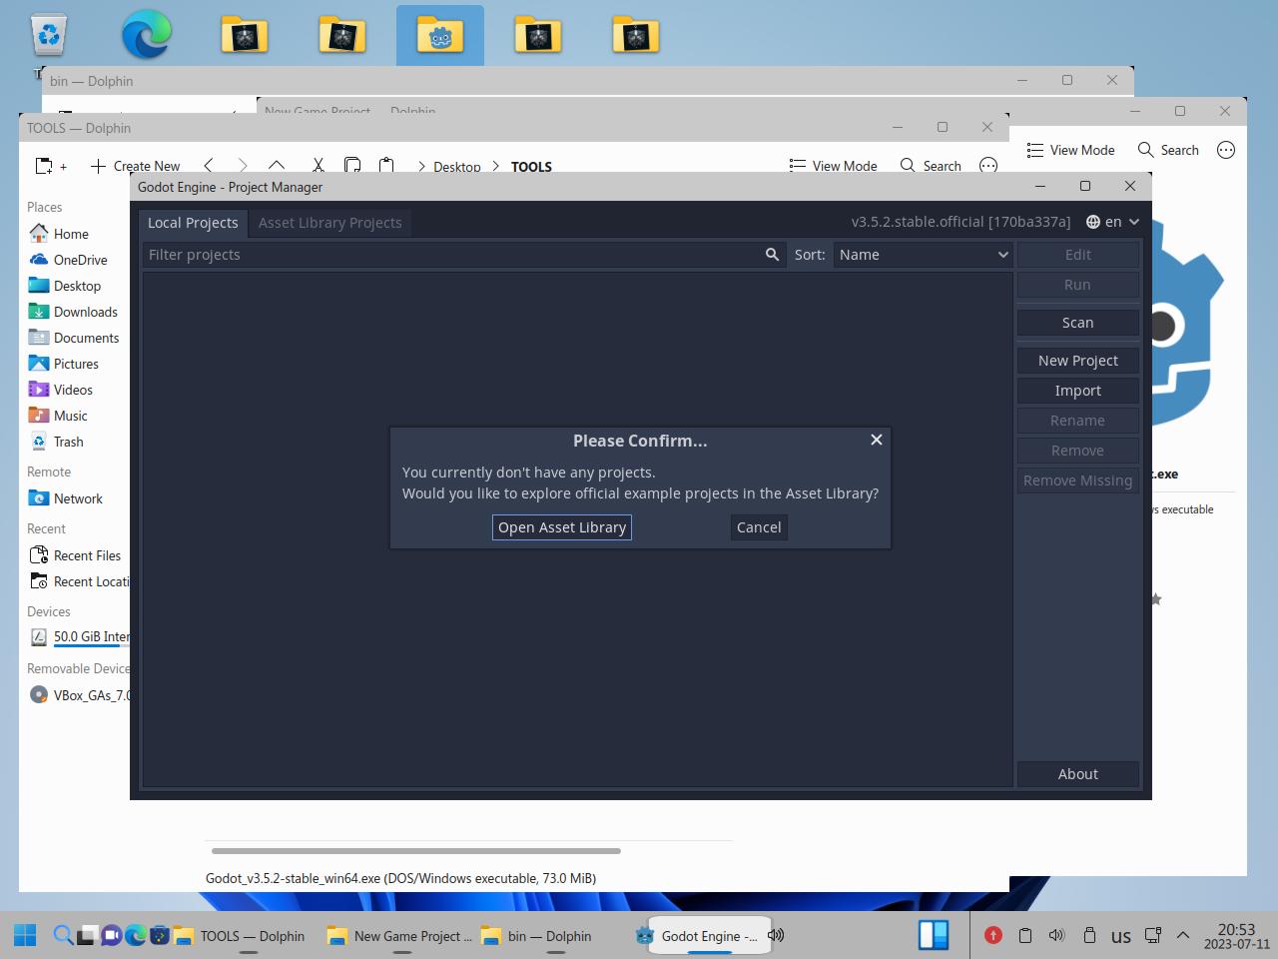Click Recent Locations in Dolphin sidebar

pos(79,581)
